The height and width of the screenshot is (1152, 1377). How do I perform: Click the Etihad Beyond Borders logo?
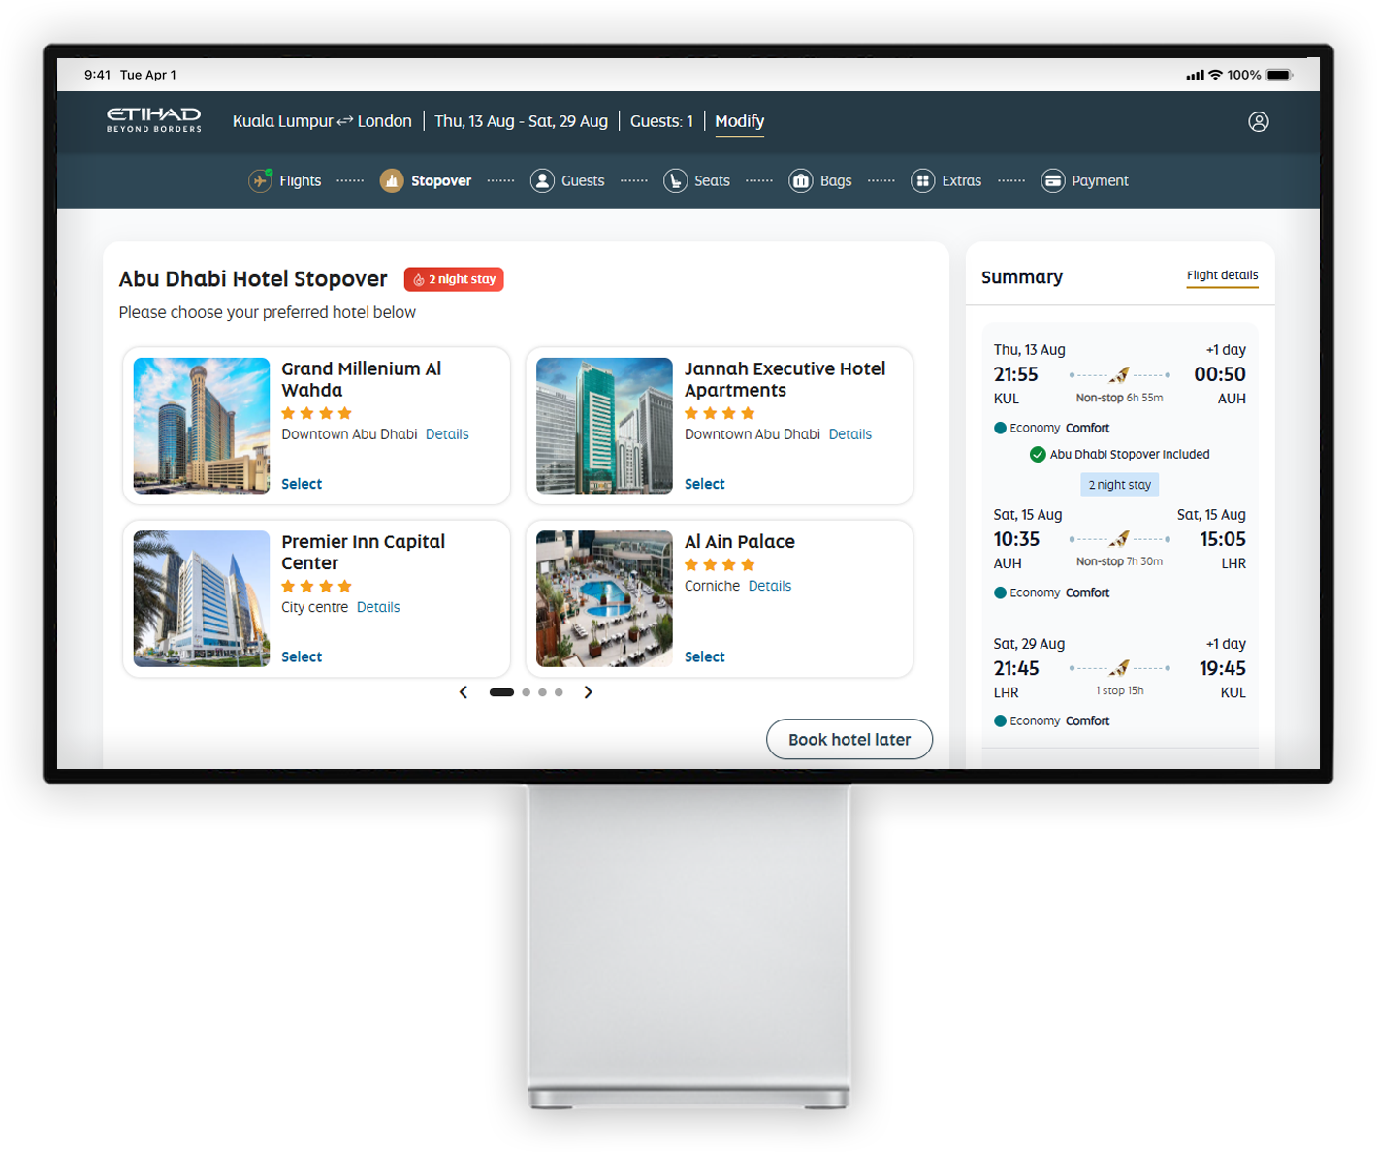pyautogui.click(x=154, y=120)
